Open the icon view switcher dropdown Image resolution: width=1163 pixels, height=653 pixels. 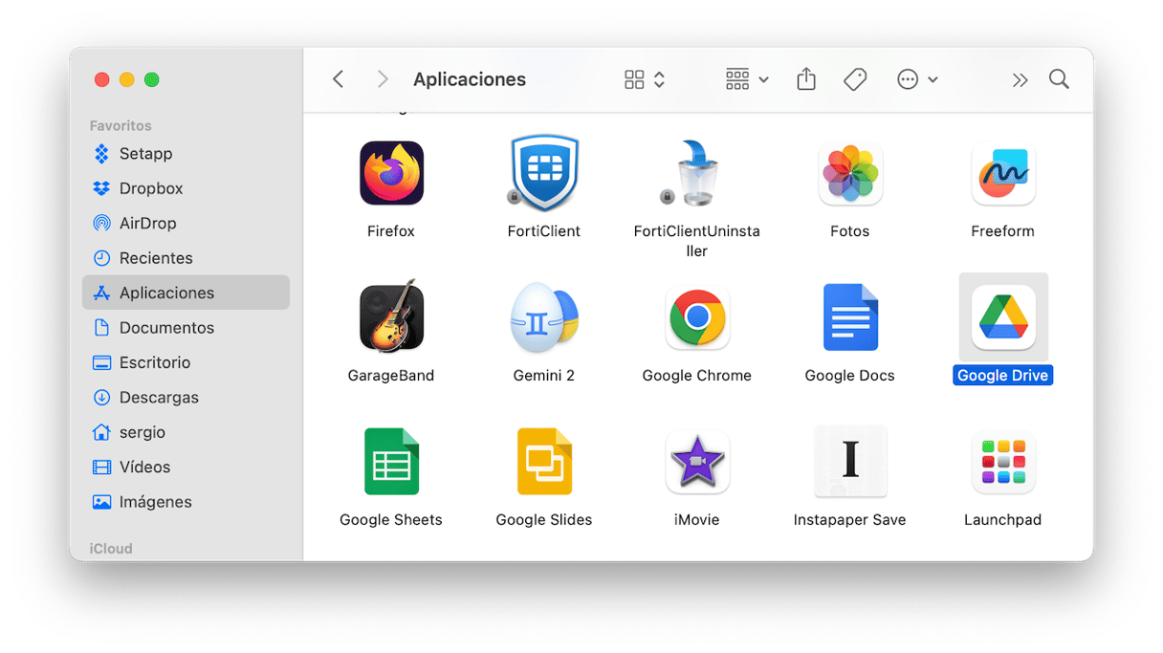click(x=645, y=80)
